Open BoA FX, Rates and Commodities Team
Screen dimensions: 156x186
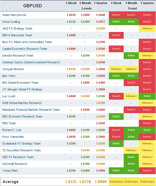(x=27, y=42)
